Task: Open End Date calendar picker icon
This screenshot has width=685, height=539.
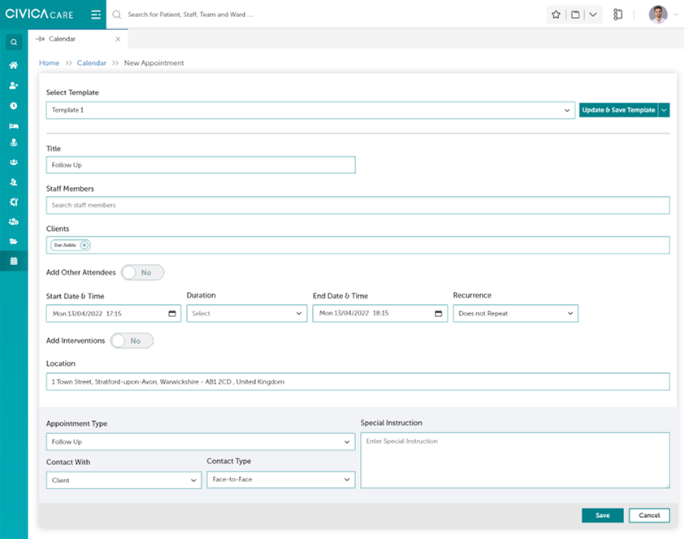Action: tap(438, 314)
